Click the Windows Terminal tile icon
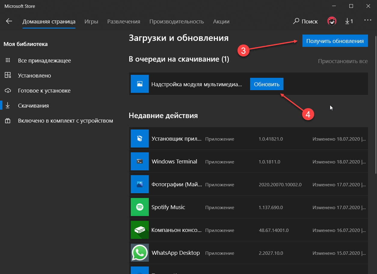Screen dimensions: 377x274 click(x=139, y=161)
